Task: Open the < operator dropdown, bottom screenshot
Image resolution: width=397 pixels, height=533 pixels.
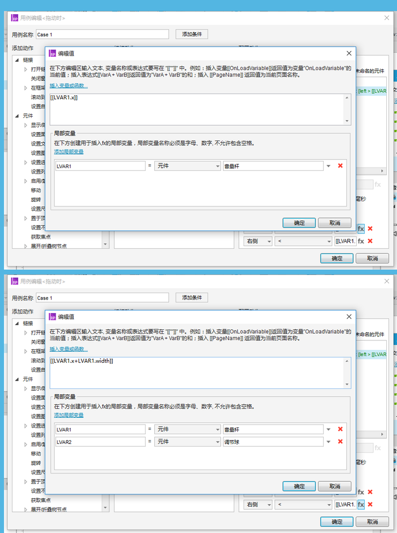Action: pyautogui.click(x=303, y=505)
